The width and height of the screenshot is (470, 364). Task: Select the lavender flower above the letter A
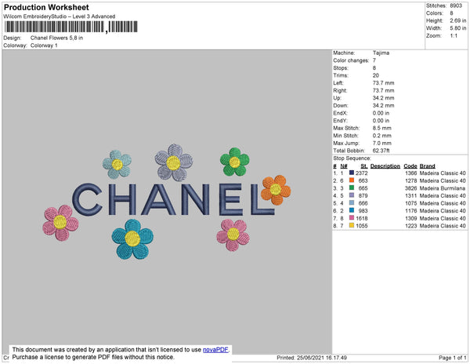174,162
